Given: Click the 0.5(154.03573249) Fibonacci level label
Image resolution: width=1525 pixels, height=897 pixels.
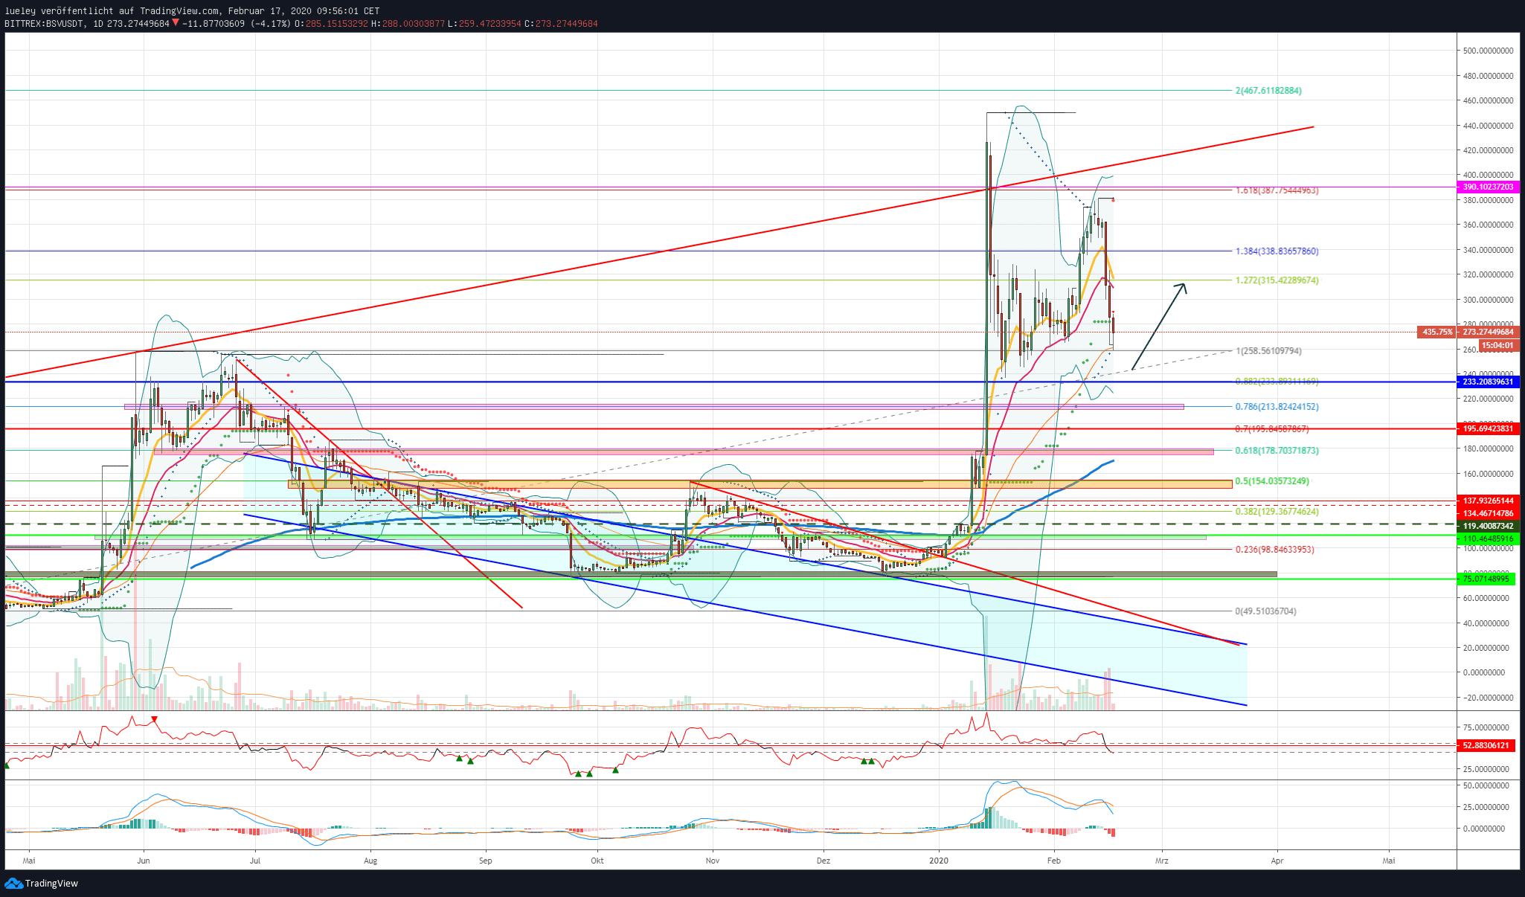Looking at the screenshot, I should pos(1272,481).
